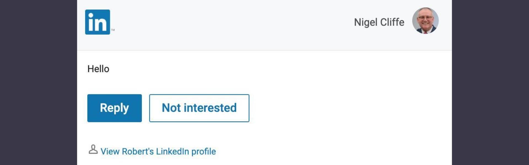Click the word "Reply" on the blue button
529x165 pixels.
[114, 108]
